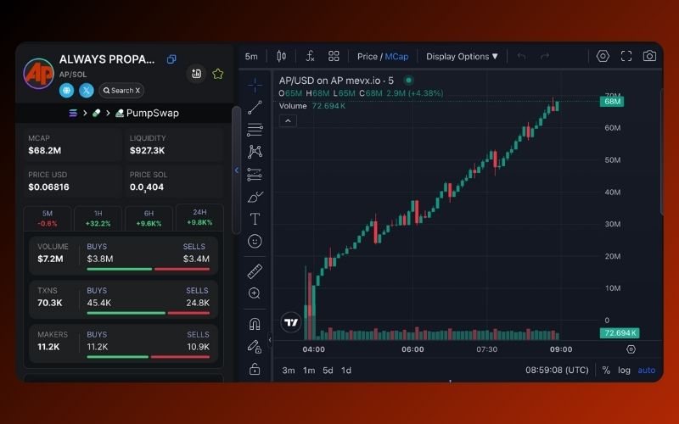
Task: Set chart range to 1m
Action: (309, 371)
